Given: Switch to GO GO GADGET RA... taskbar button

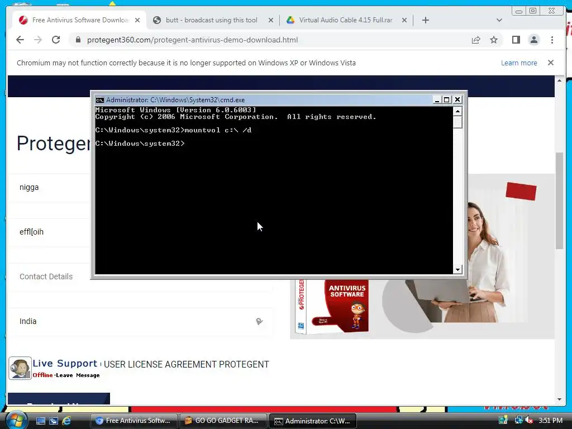Looking at the screenshot, I should (222, 421).
